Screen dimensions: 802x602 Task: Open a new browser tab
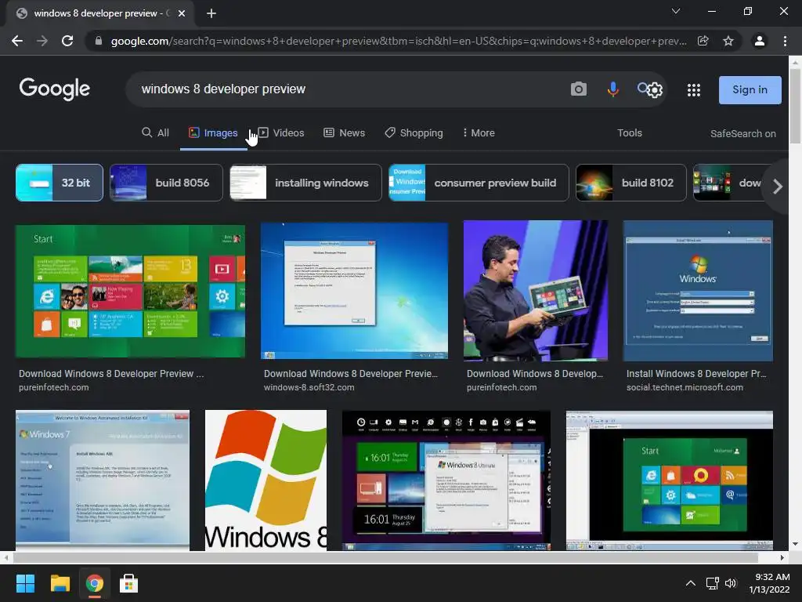[211, 13]
